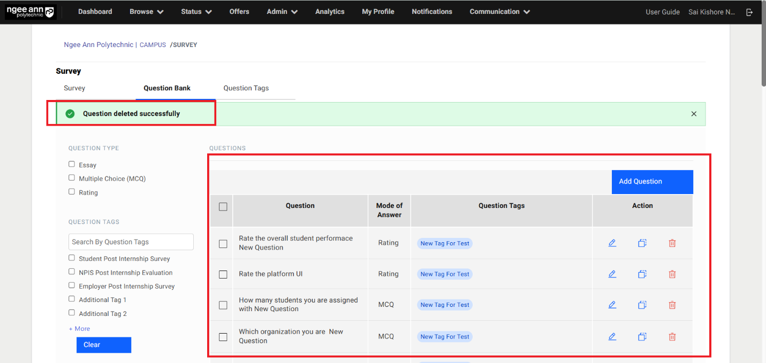Check the Essay question type filter
The width and height of the screenshot is (766, 363).
point(72,164)
